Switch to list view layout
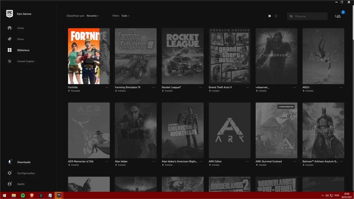This screenshot has width=354, height=199. point(276,16)
